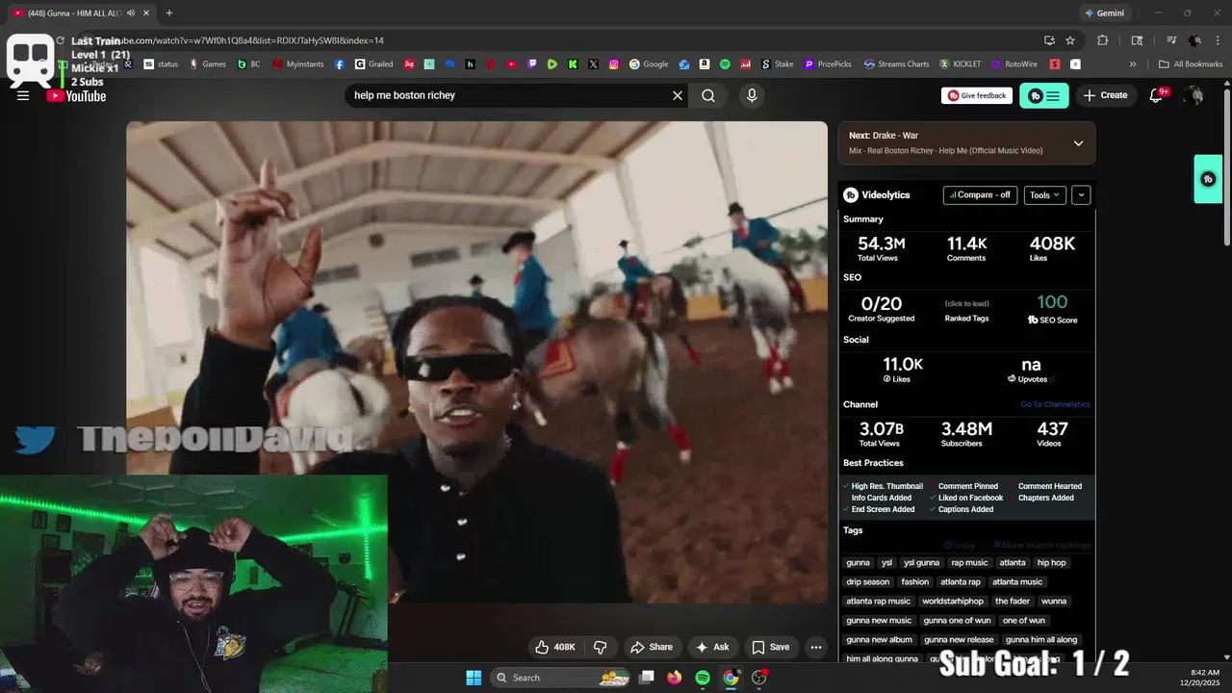Clear the search box text

(x=678, y=95)
